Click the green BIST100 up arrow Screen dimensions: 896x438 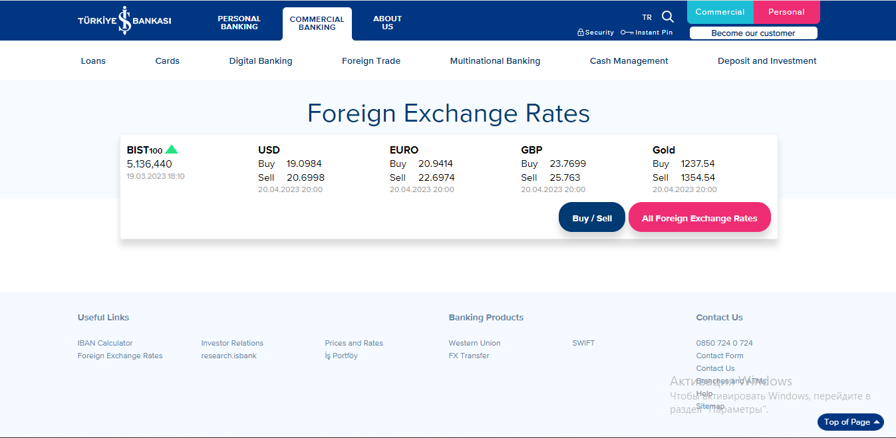pyautogui.click(x=172, y=150)
